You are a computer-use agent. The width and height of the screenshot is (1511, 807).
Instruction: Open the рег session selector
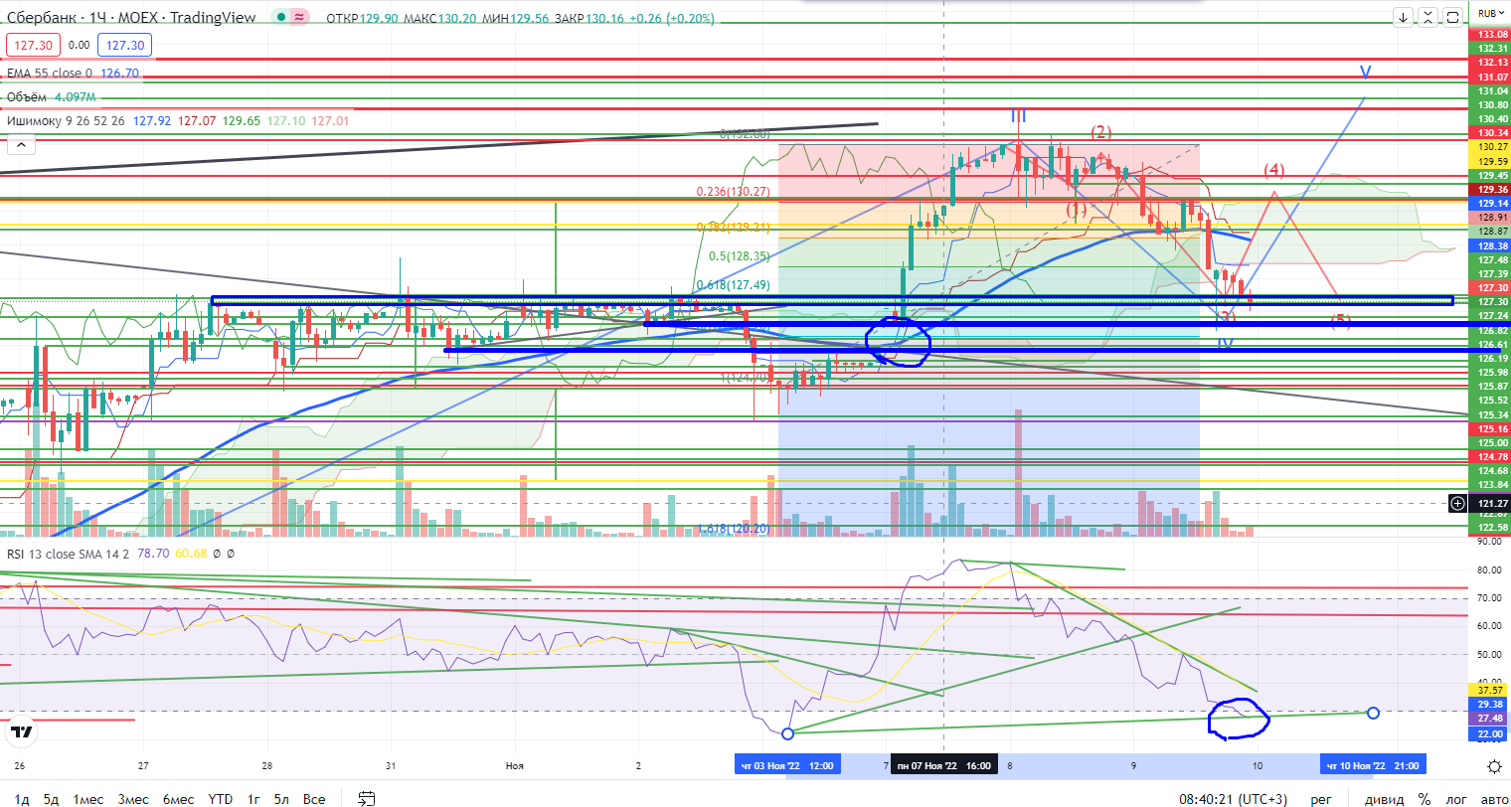coord(1320,799)
